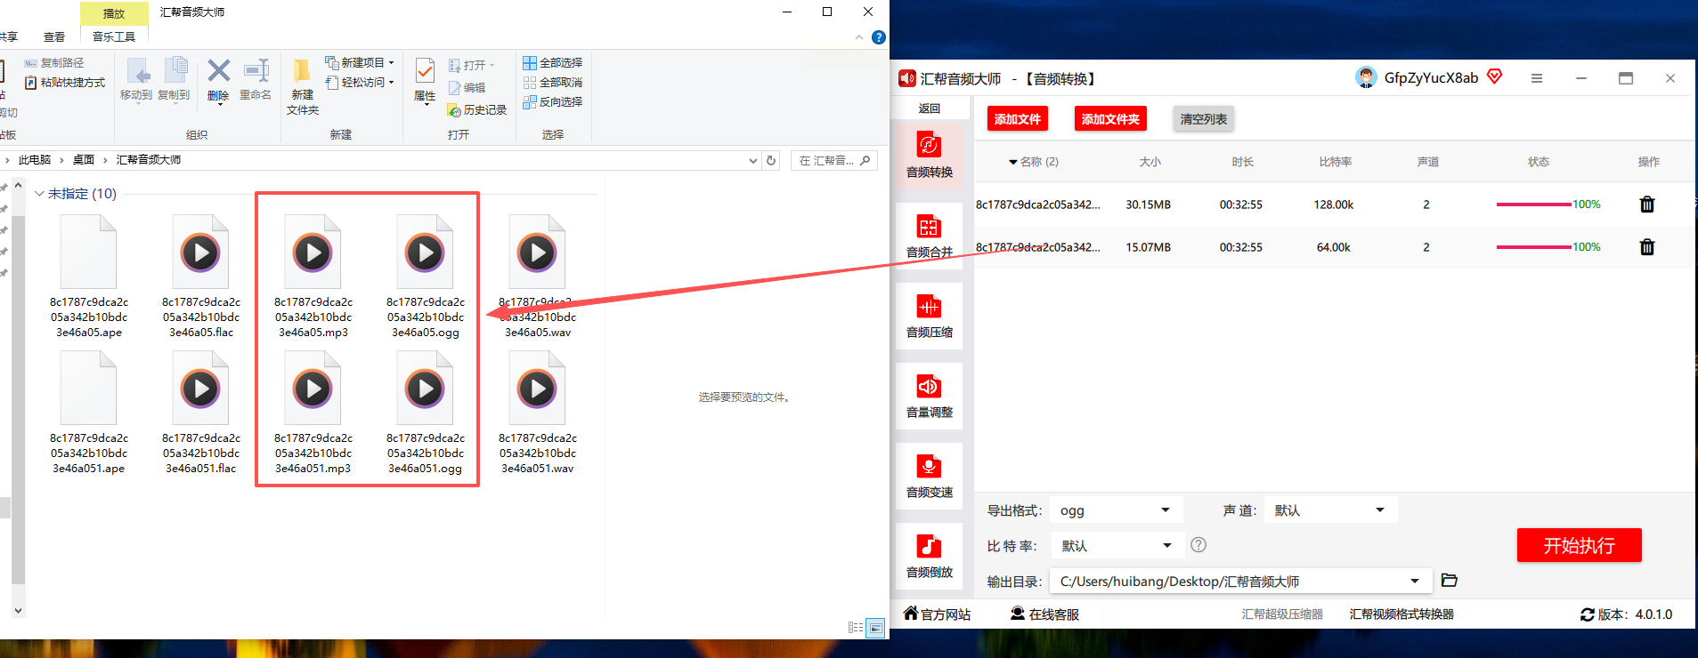Select the 3e46a05.ape file
Screen dimensions: 1698x658
(89, 276)
